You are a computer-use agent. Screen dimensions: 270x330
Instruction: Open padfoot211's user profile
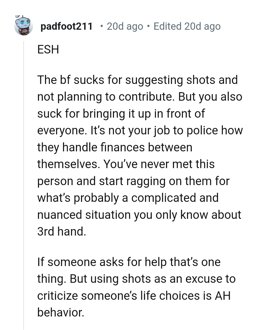[x=66, y=26]
